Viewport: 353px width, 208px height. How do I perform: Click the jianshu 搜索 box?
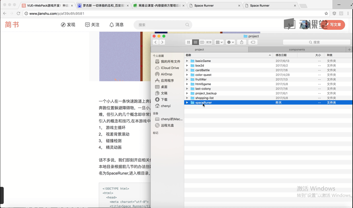click(163, 25)
